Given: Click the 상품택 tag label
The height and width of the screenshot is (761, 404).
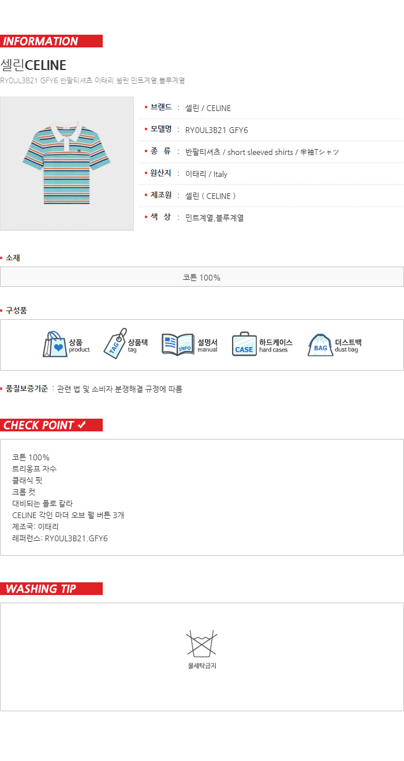Looking at the screenshot, I should pos(138,345).
